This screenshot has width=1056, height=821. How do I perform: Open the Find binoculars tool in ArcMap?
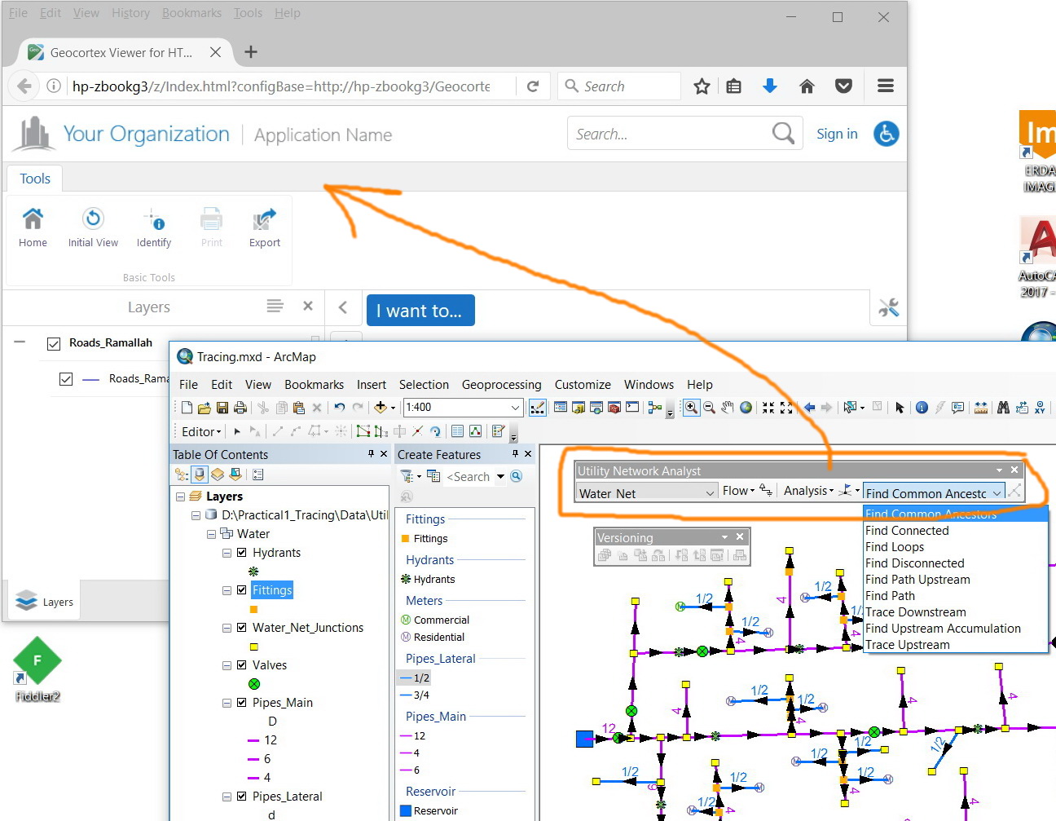(x=1003, y=408)
